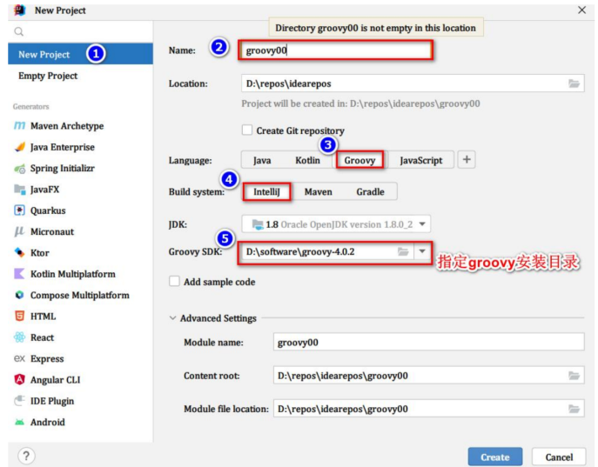Viewport: 598px width, 467px height.
Task: Choose Gradle build system
Action: coord(370,191)
